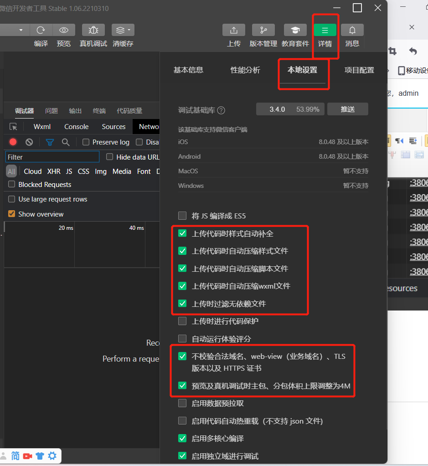Image resolution: width=428 pixels, height=466 pixels.
Task: Click the crop icon in right window
Action: [392, 51]
